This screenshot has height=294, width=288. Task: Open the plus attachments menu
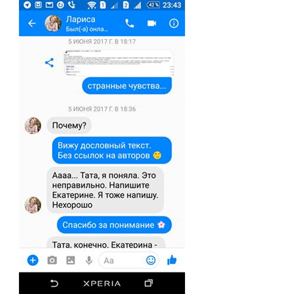[33, 260]
